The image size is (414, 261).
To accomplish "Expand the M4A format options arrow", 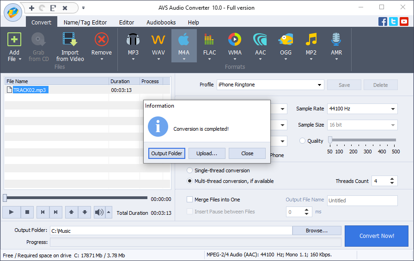I will tap(184, 60).
